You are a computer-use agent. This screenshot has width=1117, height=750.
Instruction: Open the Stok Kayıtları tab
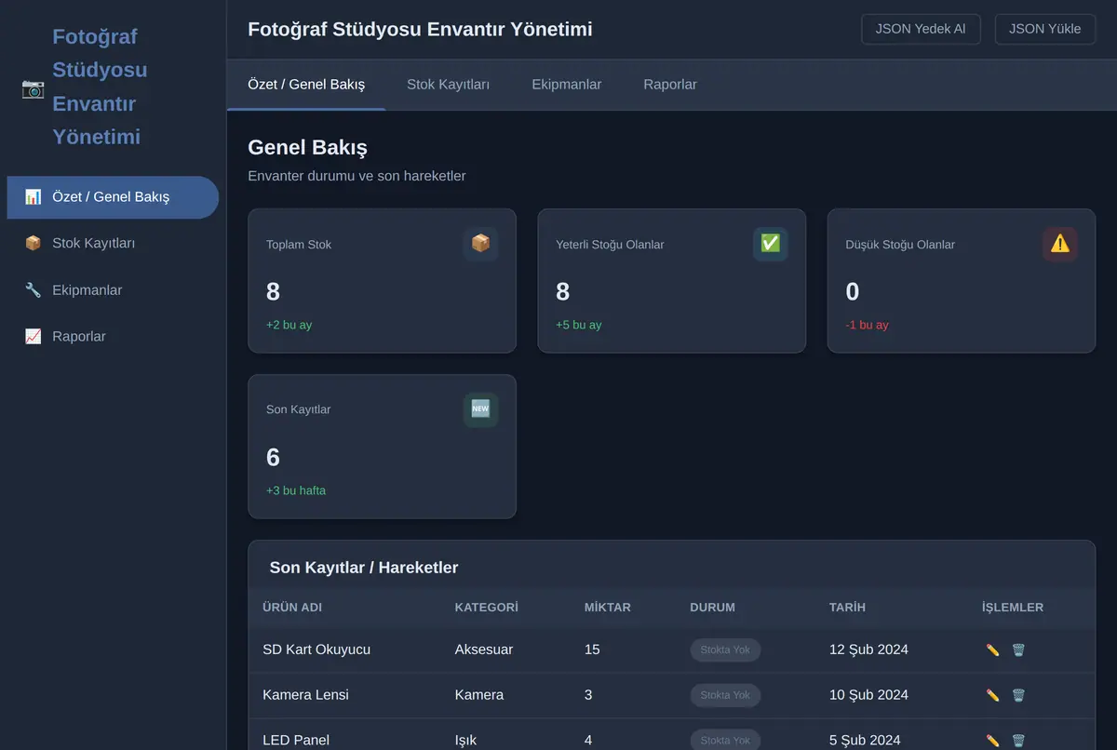point(448,85)
